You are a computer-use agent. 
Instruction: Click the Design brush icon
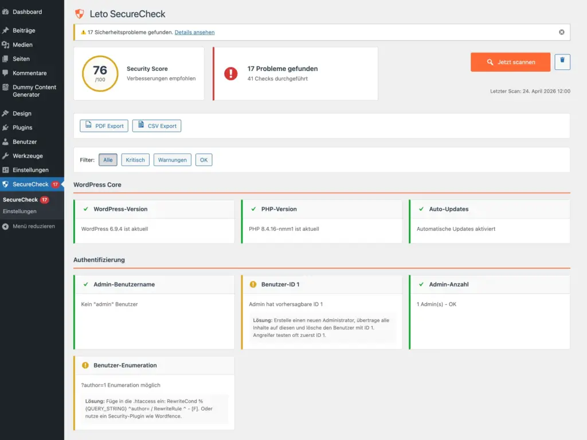pos(5,113)
